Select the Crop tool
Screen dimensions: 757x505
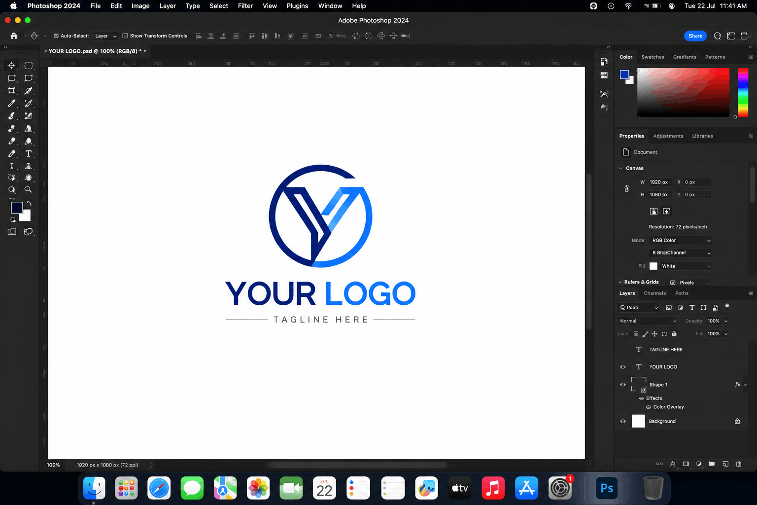coord(12,91)
